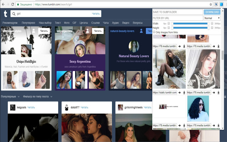Click the SAVE TO SUBFOLDER field

coord(178,12)
